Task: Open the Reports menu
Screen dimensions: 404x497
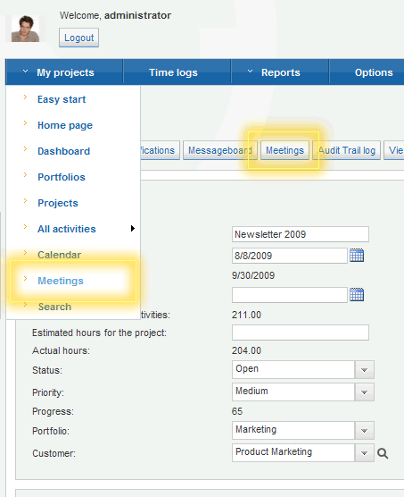Action: click(x=280, y=72)
